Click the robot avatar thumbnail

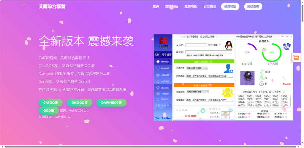click(247, 78)
